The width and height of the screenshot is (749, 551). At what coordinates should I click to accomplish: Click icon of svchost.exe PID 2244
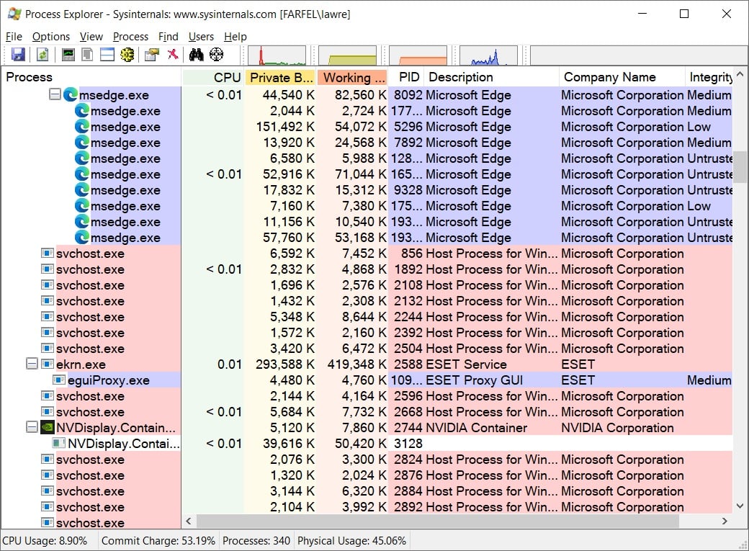[x=48, y=316]
